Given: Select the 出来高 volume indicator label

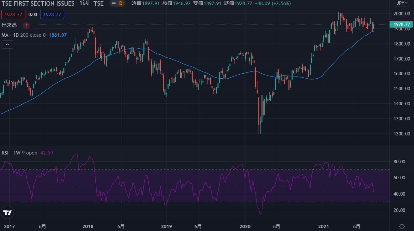Looking at the screenshot, I should click(9, 25).
